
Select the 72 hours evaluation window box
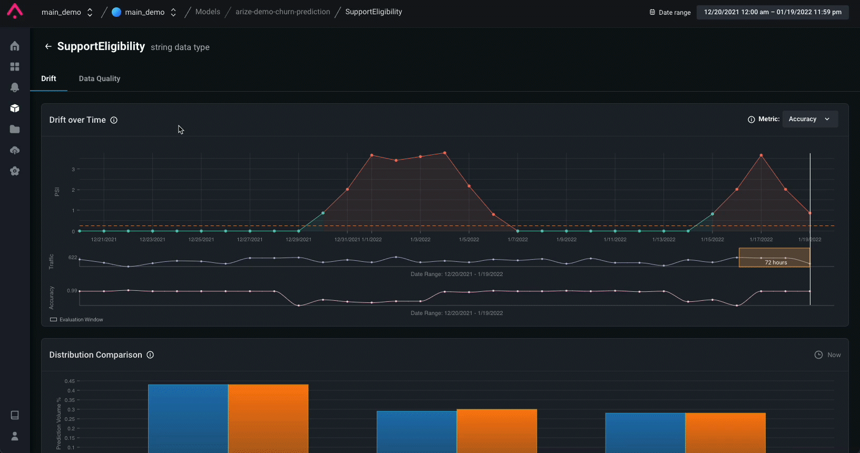click(774, 258)
